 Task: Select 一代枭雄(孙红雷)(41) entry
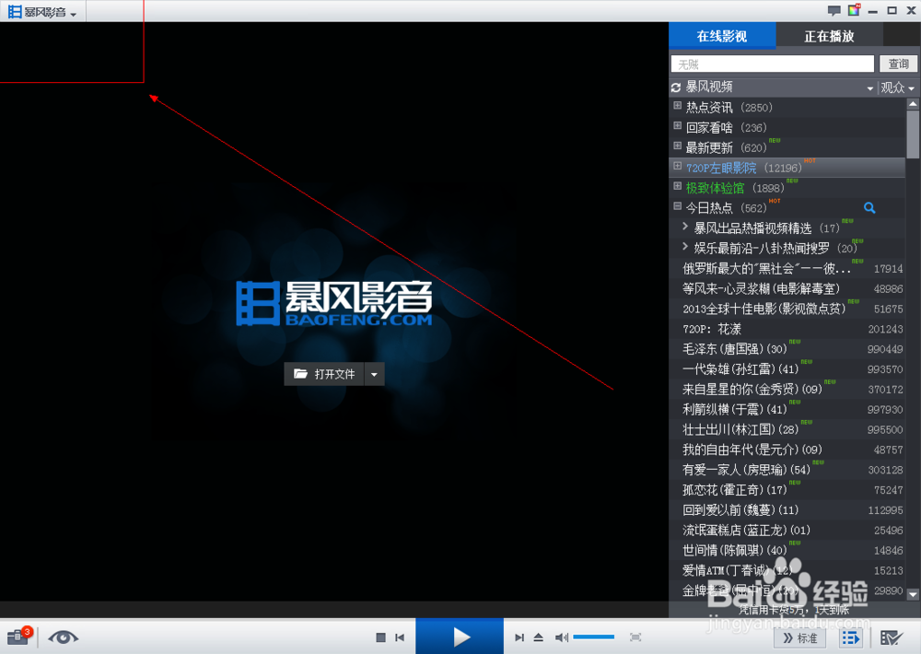point(787,369)
